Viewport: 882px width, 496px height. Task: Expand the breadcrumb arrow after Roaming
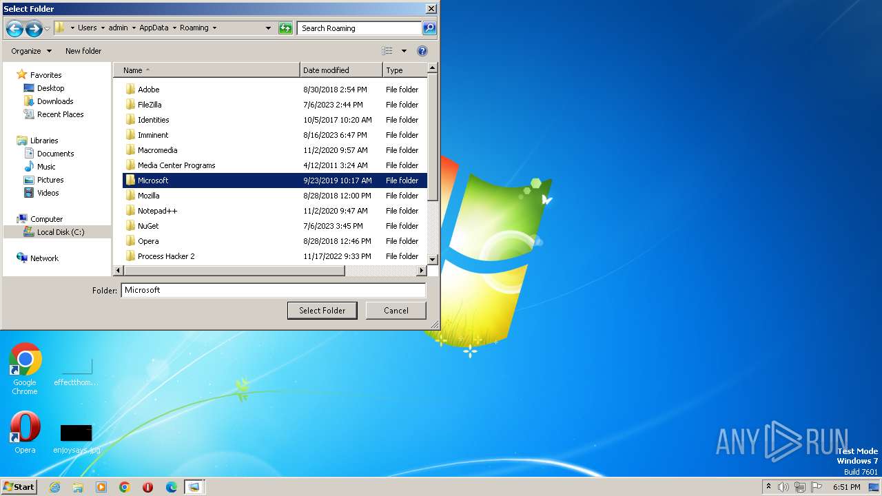point(214,28)
